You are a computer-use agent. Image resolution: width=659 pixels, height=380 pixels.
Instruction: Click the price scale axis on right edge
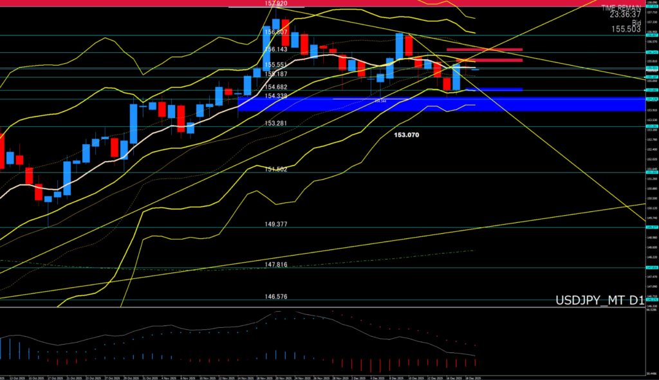[x=651, y=161]
